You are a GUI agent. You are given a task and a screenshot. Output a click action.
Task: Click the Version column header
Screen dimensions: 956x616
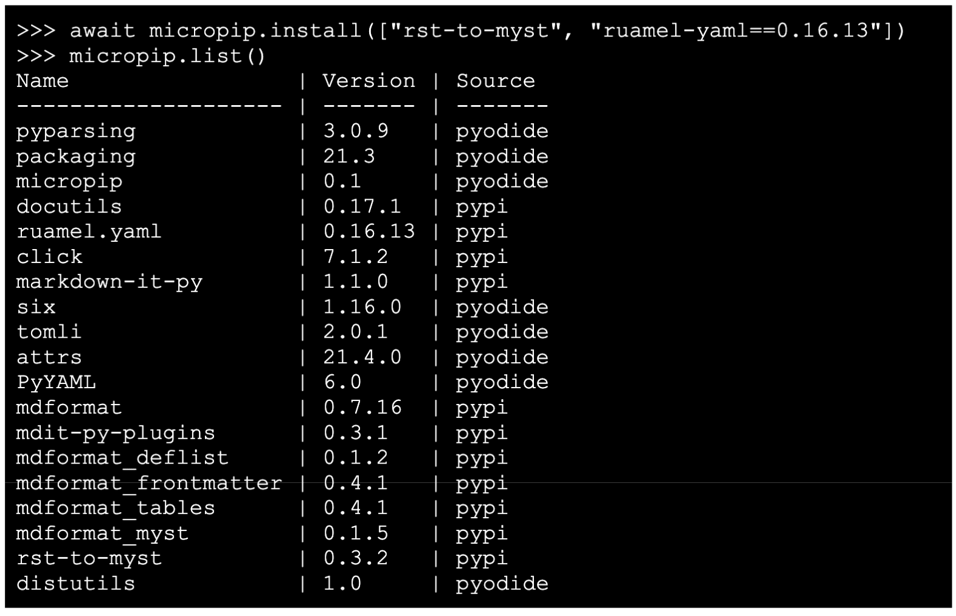369,80
